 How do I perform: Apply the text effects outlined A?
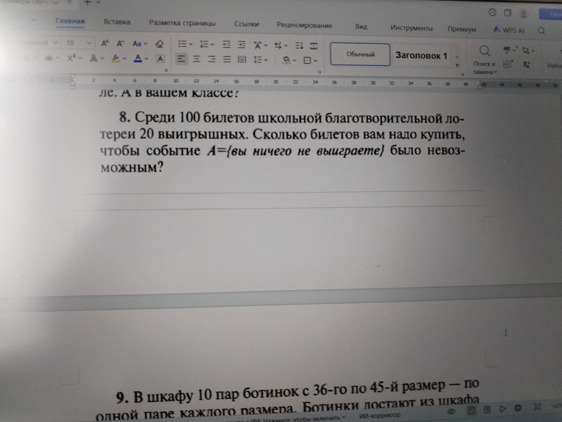94,58
